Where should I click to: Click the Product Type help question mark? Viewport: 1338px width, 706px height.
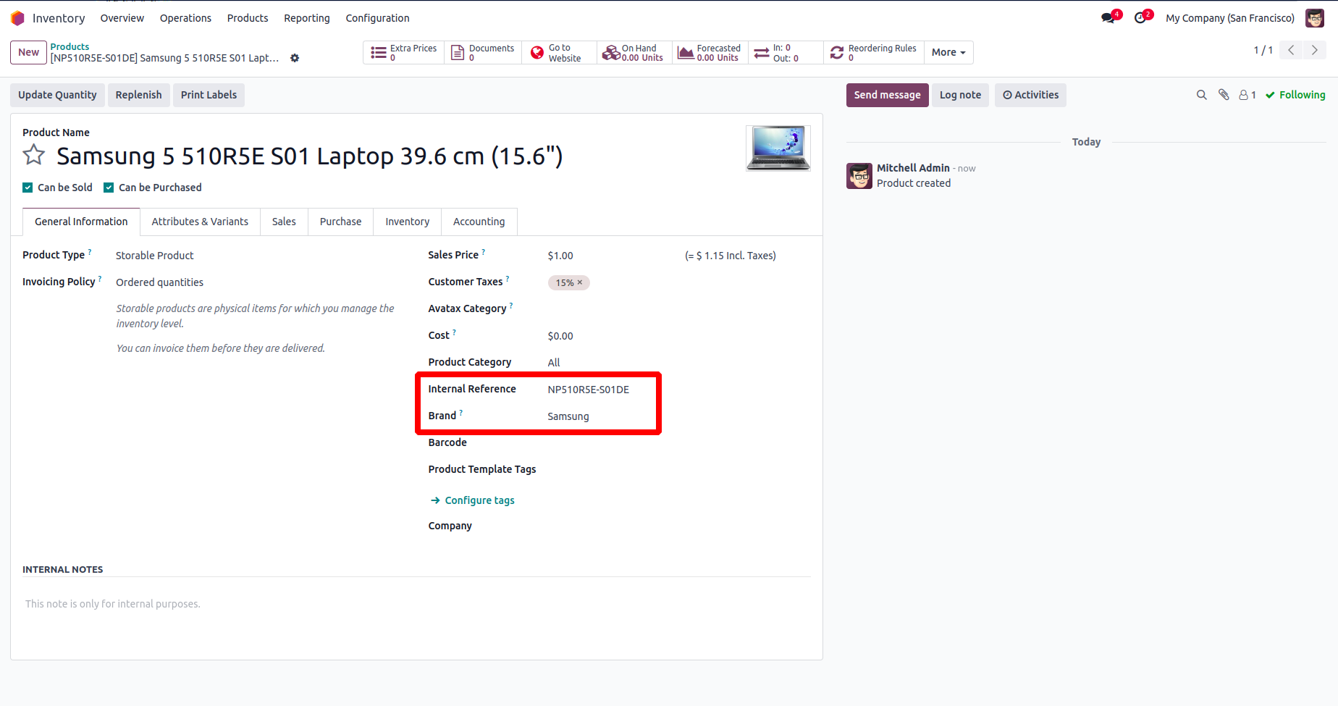(x=90, y=252)
